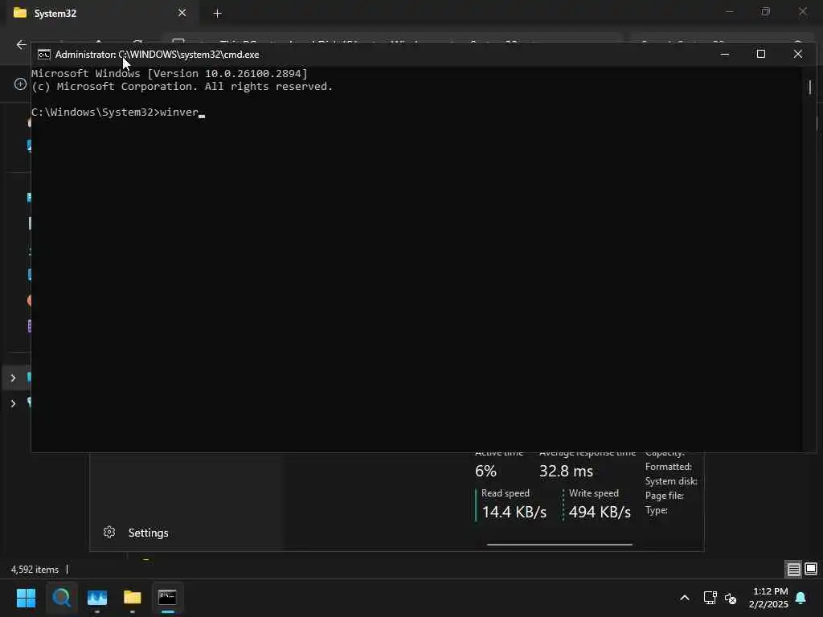Viewport: 823px width, 617px height.
Task: Click the New (plus) button in File Explorer
Action: click(x=20, y=84)
